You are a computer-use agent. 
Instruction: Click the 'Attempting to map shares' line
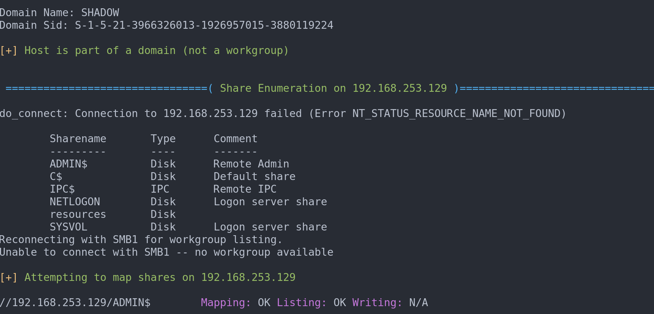click(160, 278)
